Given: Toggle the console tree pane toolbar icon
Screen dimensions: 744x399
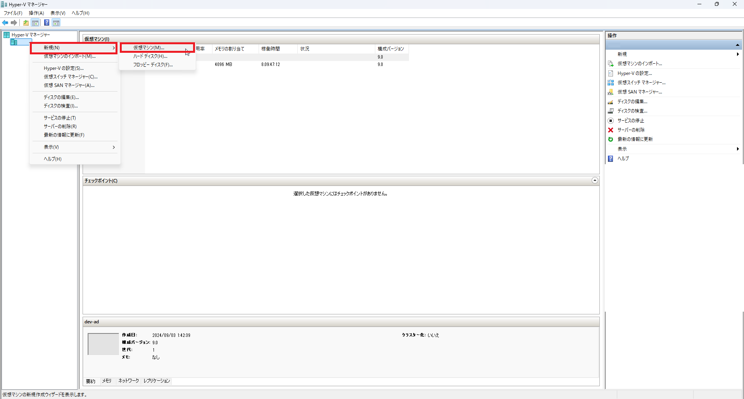Looking at the screenshot, I should pyautogui.click(x=35, y=23).
